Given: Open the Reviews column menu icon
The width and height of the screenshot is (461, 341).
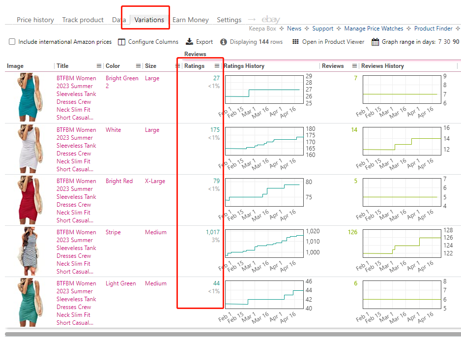Looking at the screenshot, I should click(x=354, y=66).
